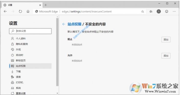Click sidebar scrollbar up arrow
180x95 pixels.
tap(57, 17)
